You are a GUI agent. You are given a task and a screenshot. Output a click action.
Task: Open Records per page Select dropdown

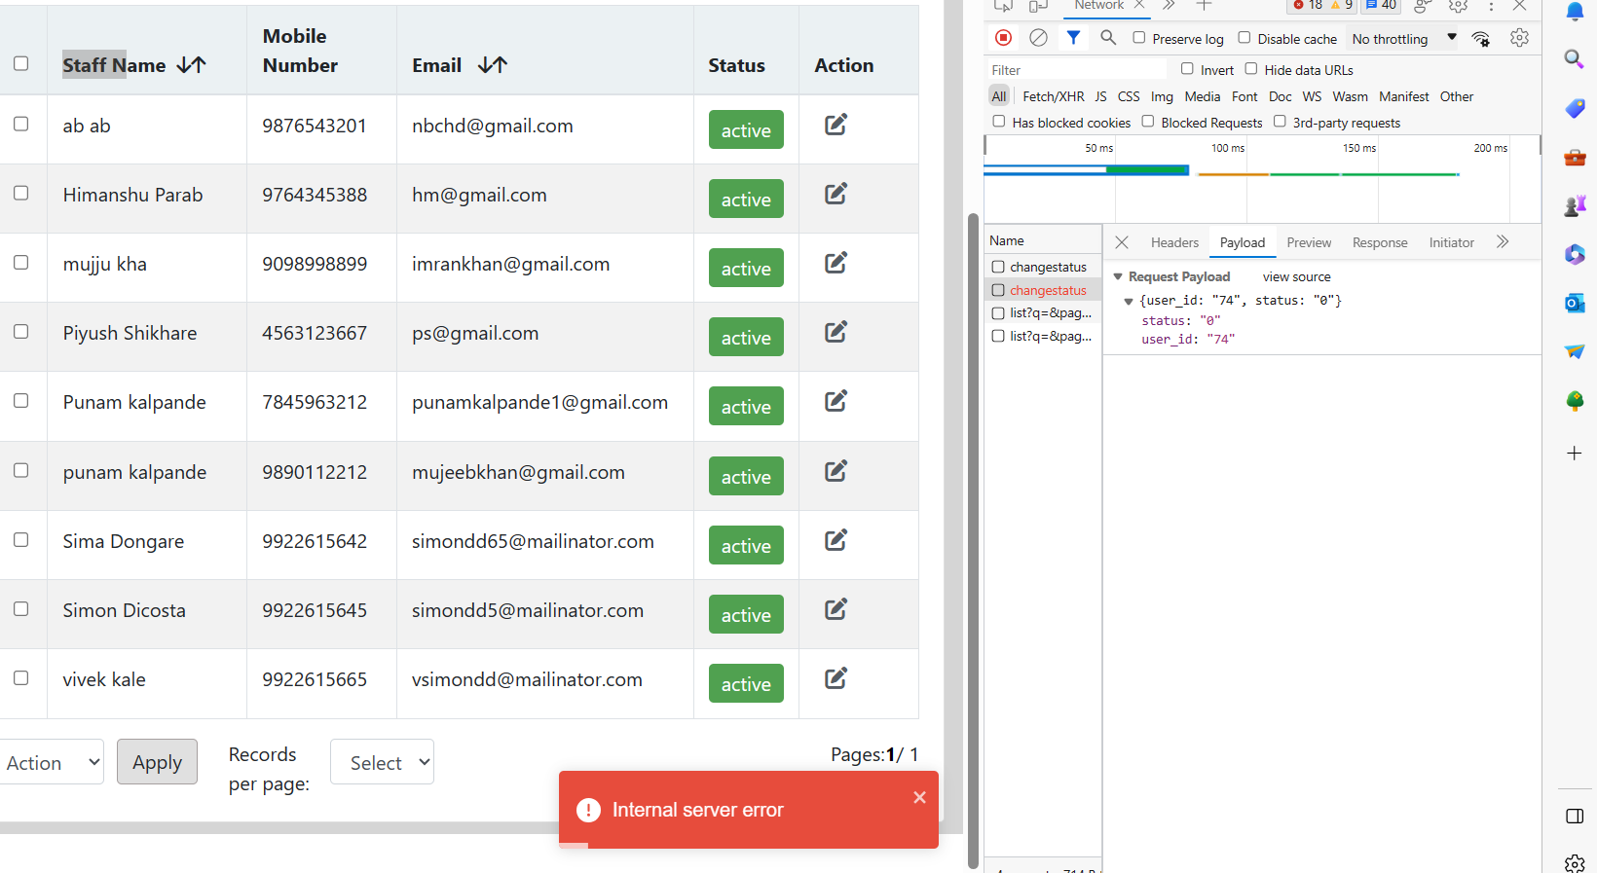click(382, 762)
